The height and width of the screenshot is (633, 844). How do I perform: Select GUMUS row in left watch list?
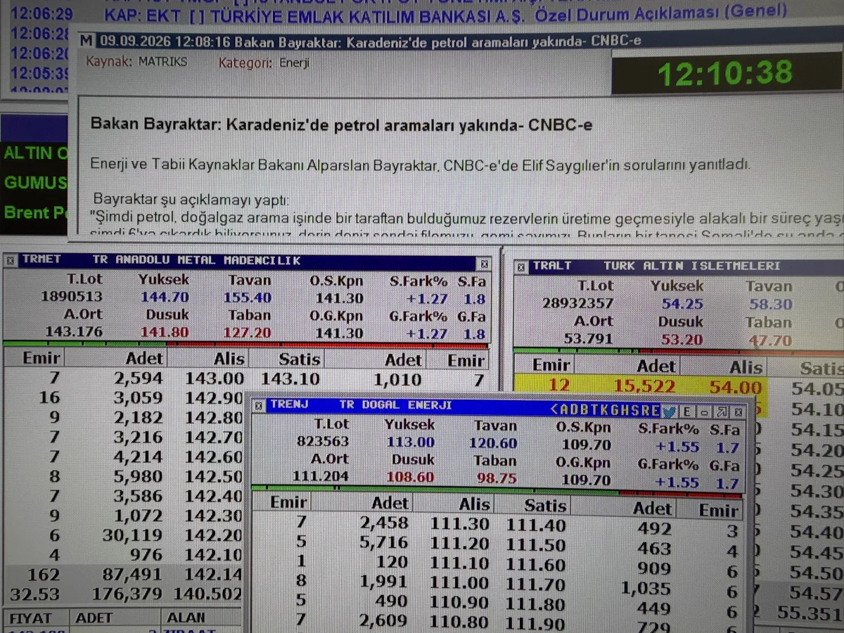point(35,183)
